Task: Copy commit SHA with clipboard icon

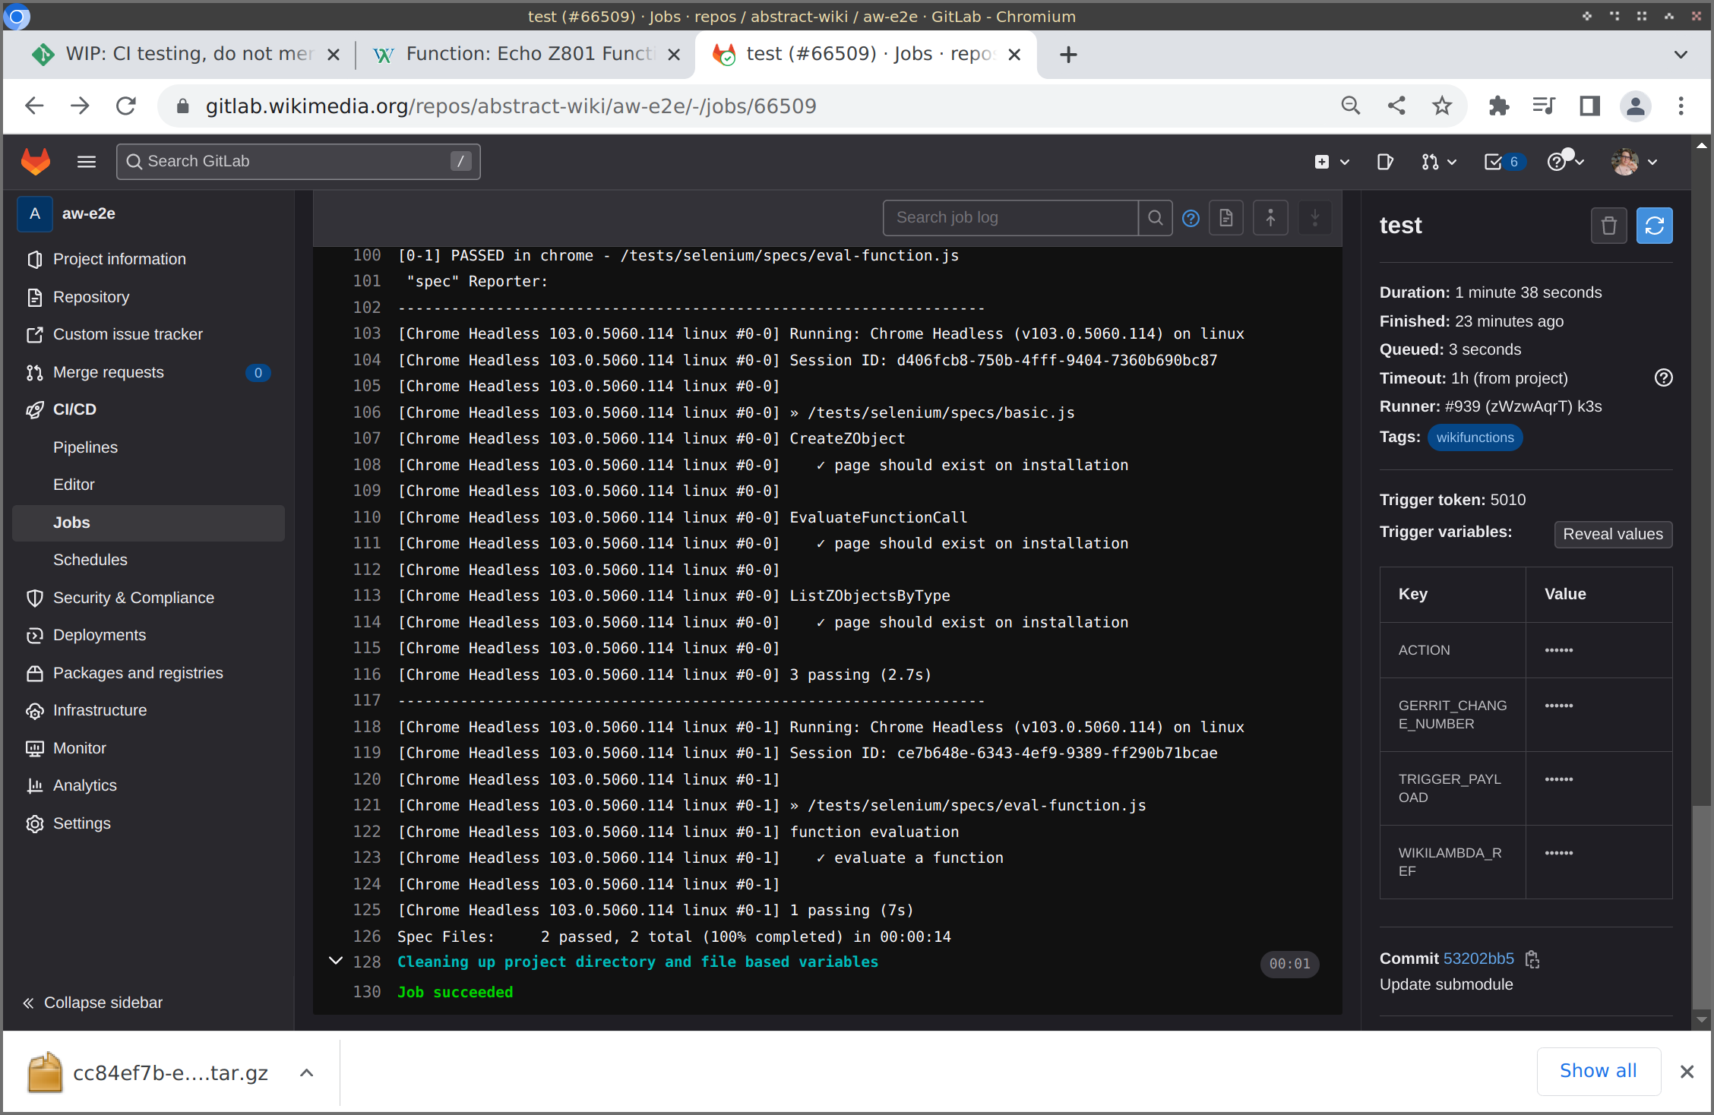Action: (x=1532, y=959)
